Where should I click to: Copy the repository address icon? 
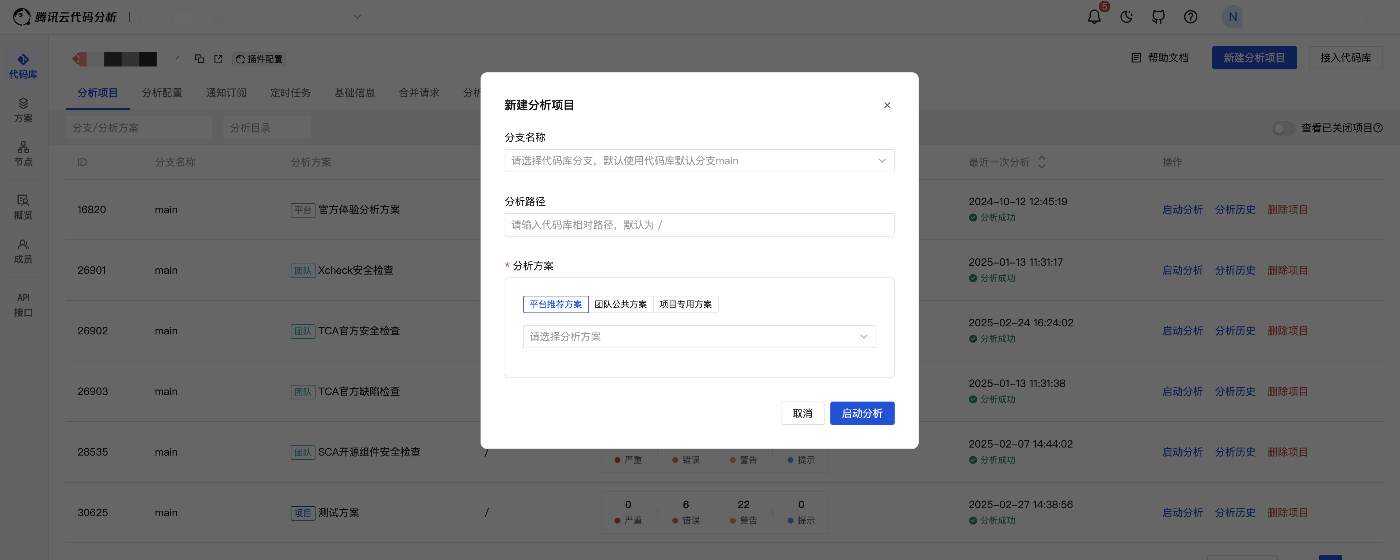coord(199,59)
